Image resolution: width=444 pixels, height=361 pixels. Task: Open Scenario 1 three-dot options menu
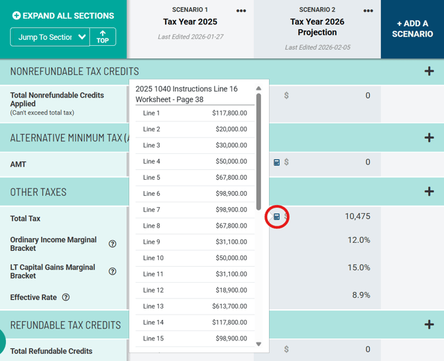(241, 11)
